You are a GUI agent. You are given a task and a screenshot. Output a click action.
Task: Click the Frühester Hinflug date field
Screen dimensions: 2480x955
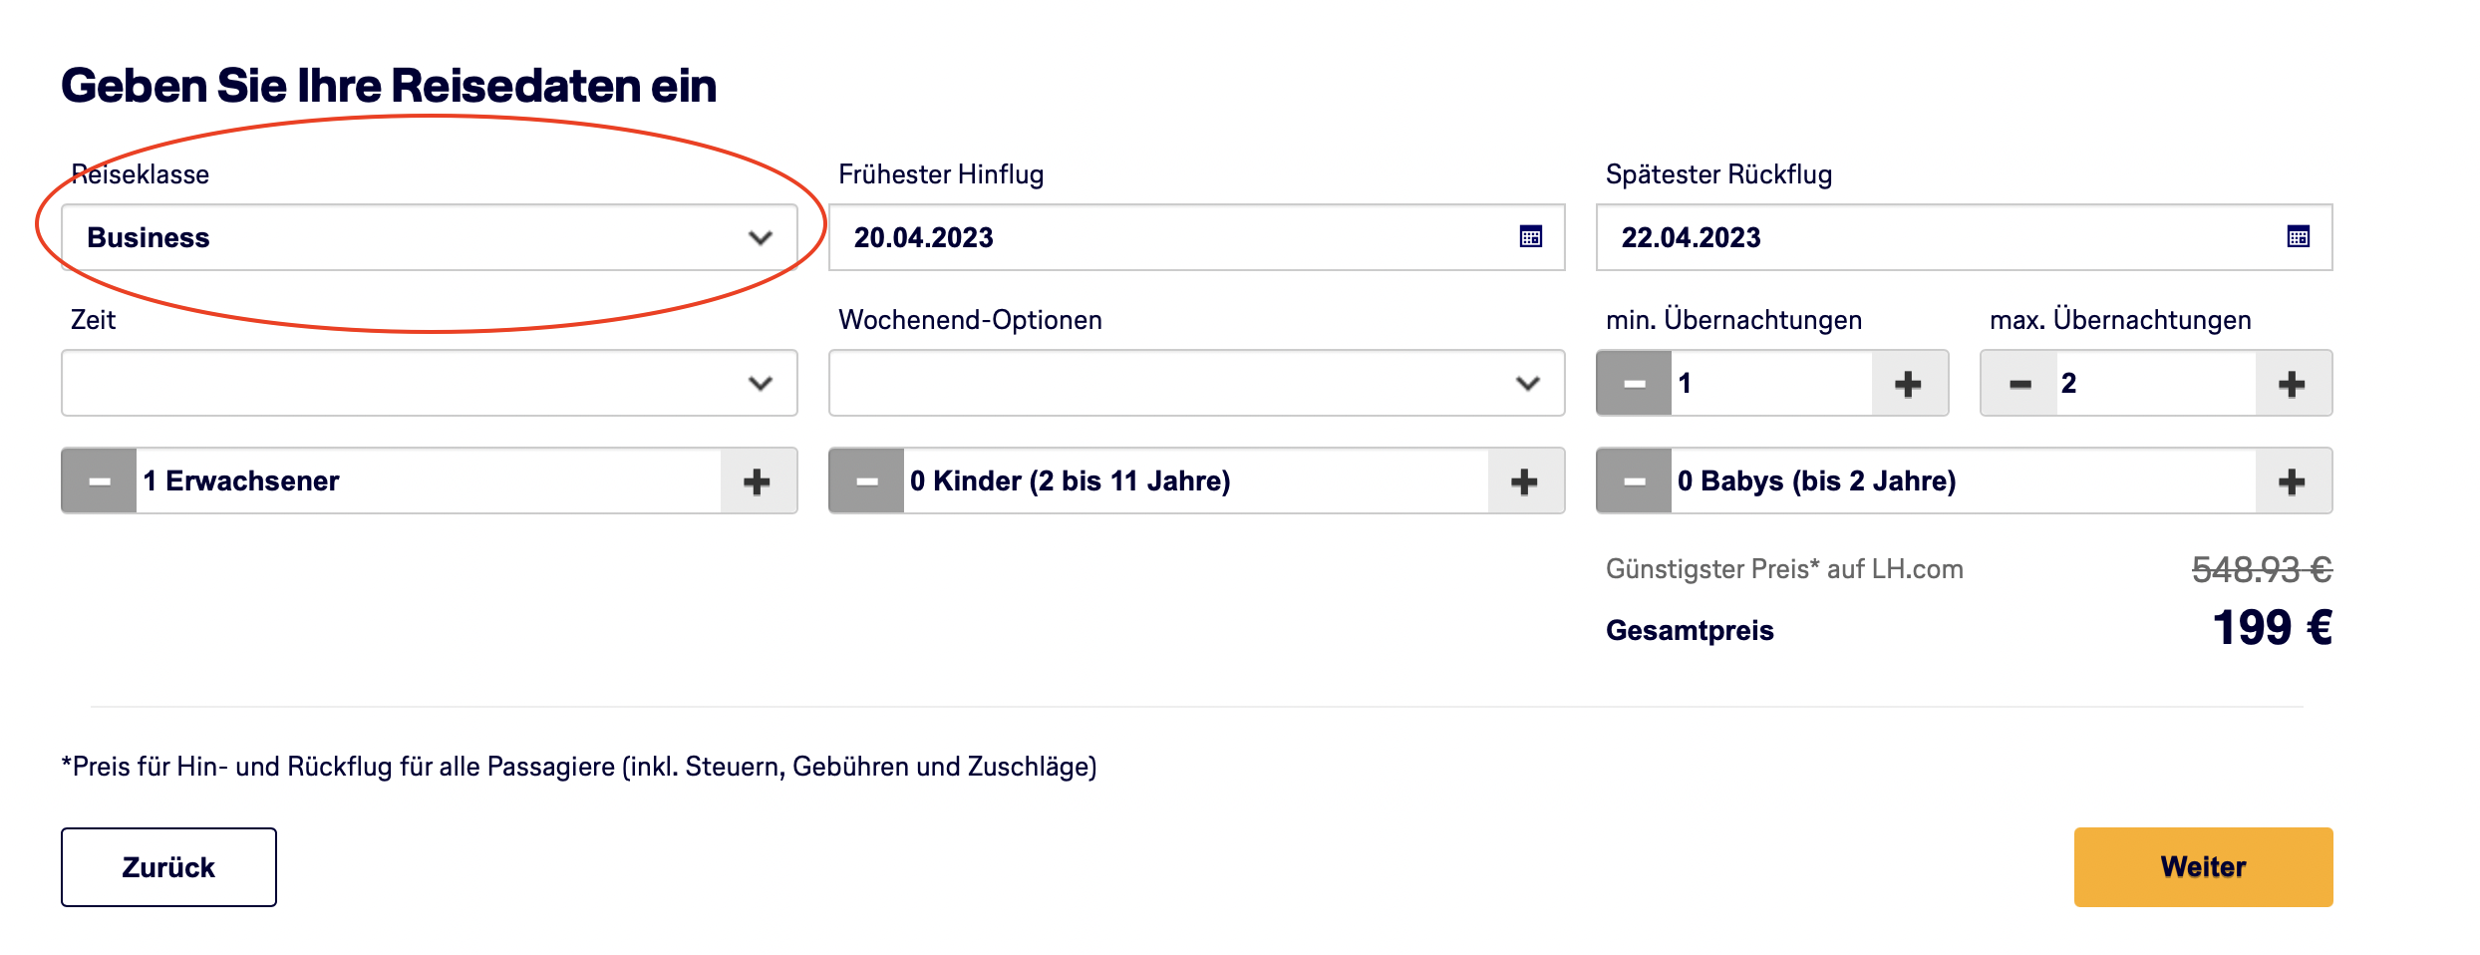1166,237
